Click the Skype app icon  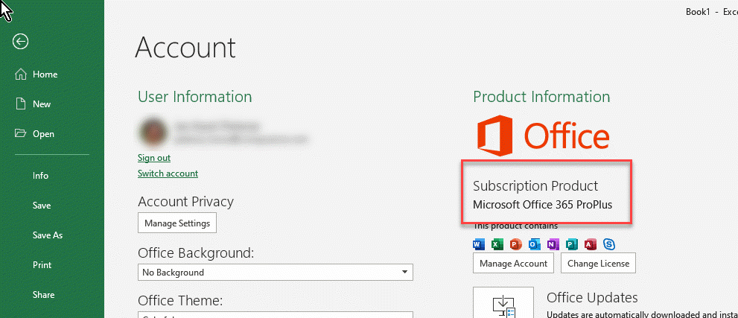(x=609, y=244)
